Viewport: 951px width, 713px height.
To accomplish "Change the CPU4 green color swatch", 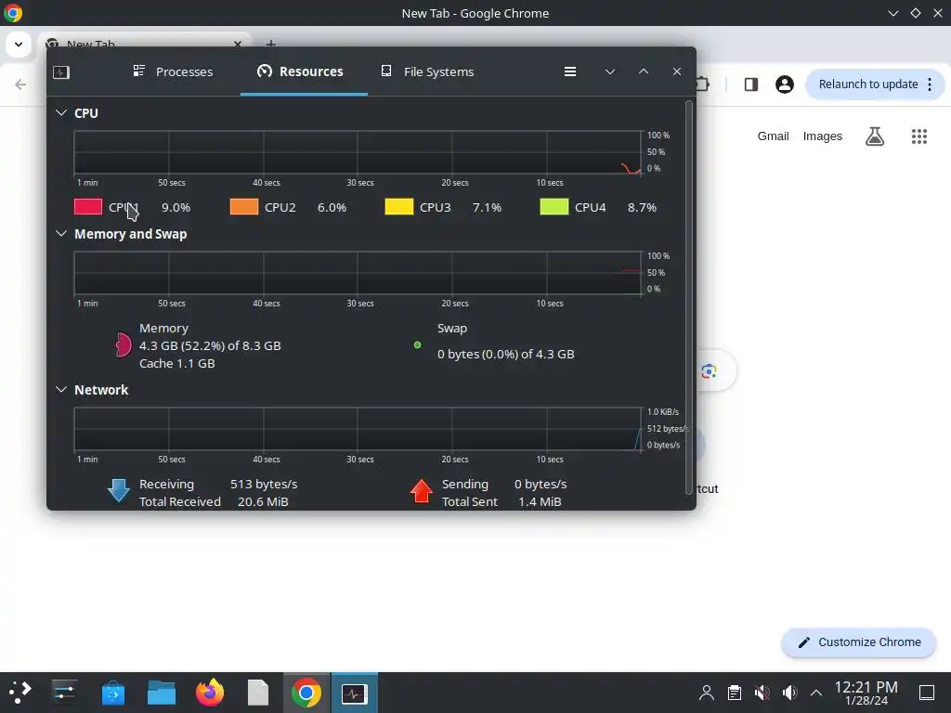I will point(554,207).
